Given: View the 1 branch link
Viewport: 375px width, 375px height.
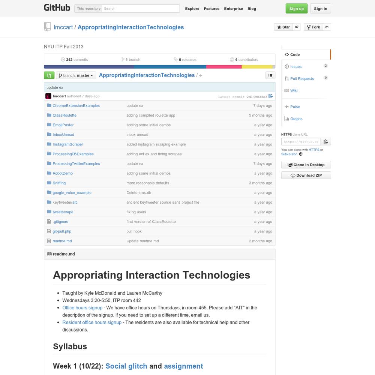Looking at the screenshot, I should [130, 60].
